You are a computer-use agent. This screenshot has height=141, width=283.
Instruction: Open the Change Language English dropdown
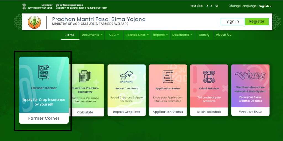click(265, 6)
